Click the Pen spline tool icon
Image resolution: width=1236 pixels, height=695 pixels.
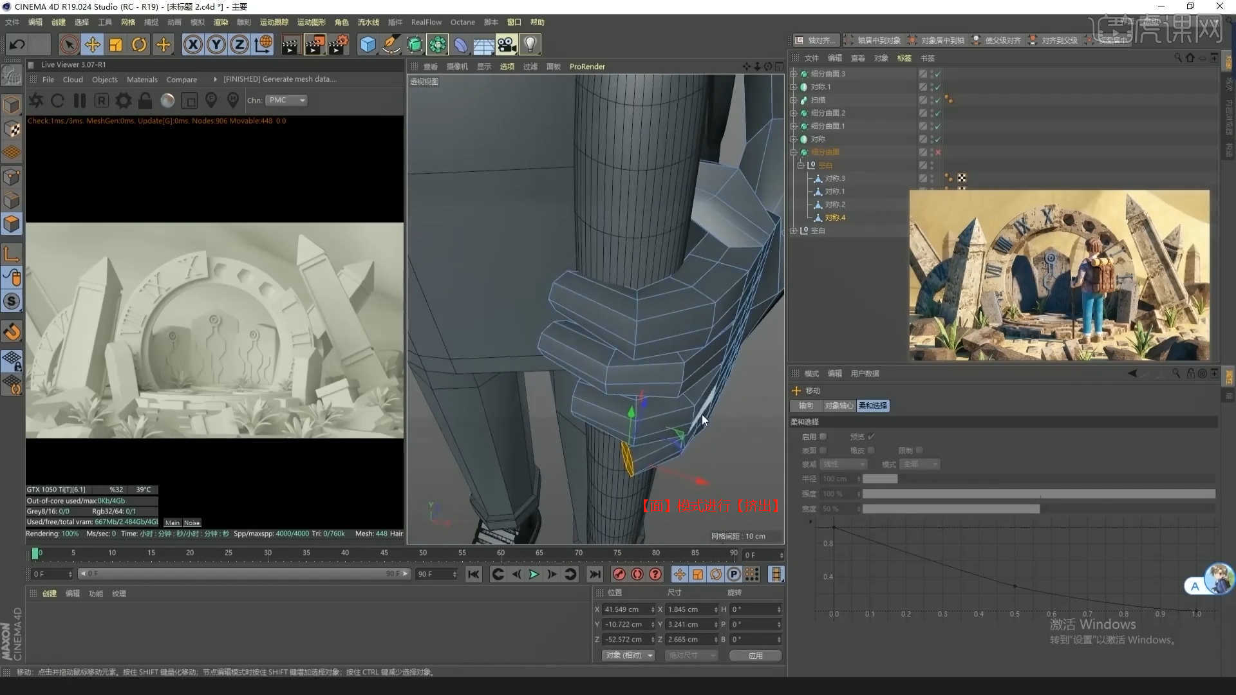coord(391,44)
